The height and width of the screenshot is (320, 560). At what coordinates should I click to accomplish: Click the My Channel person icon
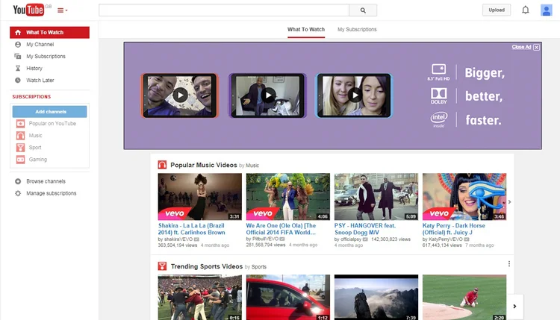[18, 44]
